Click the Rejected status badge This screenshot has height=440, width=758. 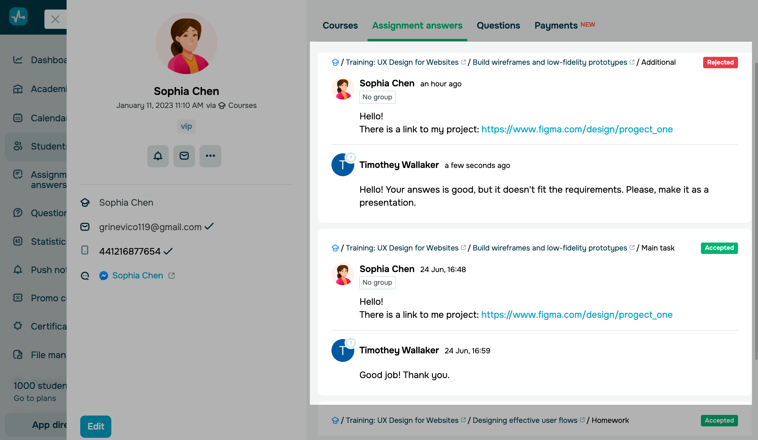pos(720,62)
